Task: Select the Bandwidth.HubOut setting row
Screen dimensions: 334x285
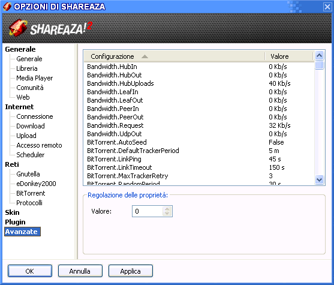Action: point(199,75)
